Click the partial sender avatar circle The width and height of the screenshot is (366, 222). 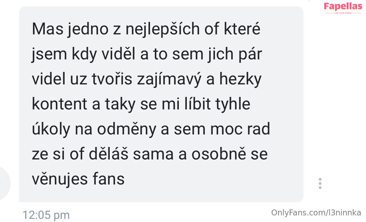[4, 183]
